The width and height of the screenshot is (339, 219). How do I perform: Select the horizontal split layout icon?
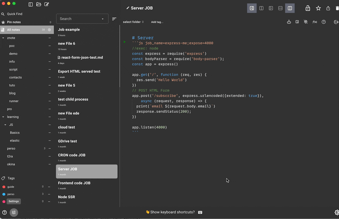coord(281,8)
